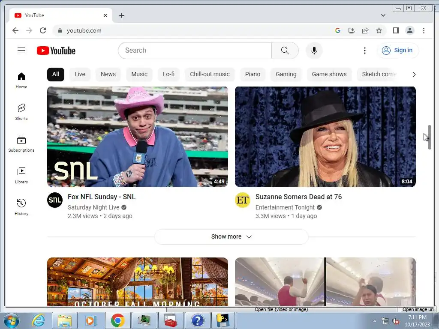Screen dimensions: 439x329
Task: Go forward in browser
Action: pos(29,30)
